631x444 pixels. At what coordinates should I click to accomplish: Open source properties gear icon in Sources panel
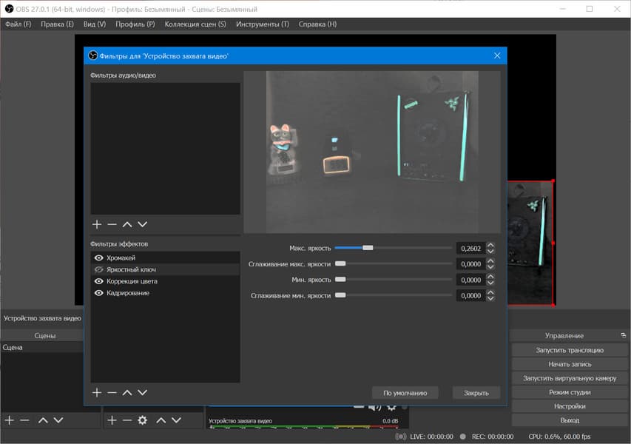click(142, 420)
